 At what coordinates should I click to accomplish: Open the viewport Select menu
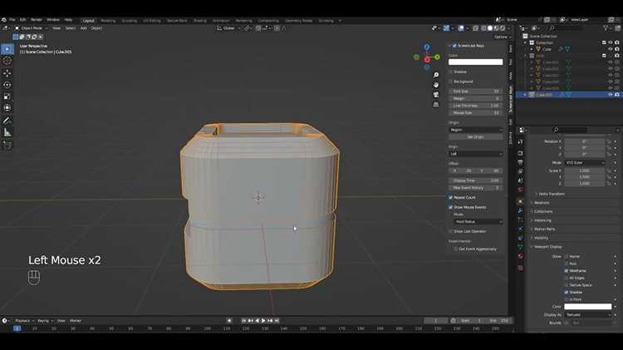pos(71,28)
